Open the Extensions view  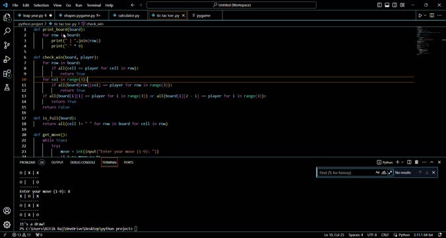[x=7, y=73]
